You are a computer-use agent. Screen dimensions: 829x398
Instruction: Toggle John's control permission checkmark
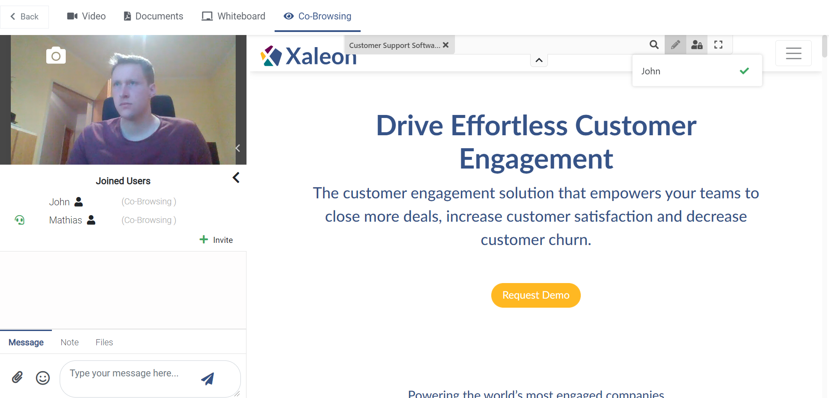tap(744, 71)
